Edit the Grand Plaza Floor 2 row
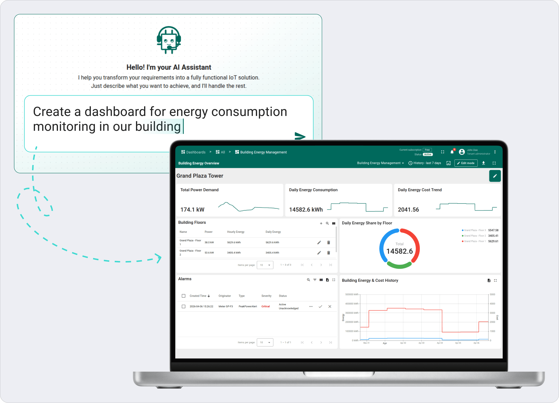 coord(319,253)
